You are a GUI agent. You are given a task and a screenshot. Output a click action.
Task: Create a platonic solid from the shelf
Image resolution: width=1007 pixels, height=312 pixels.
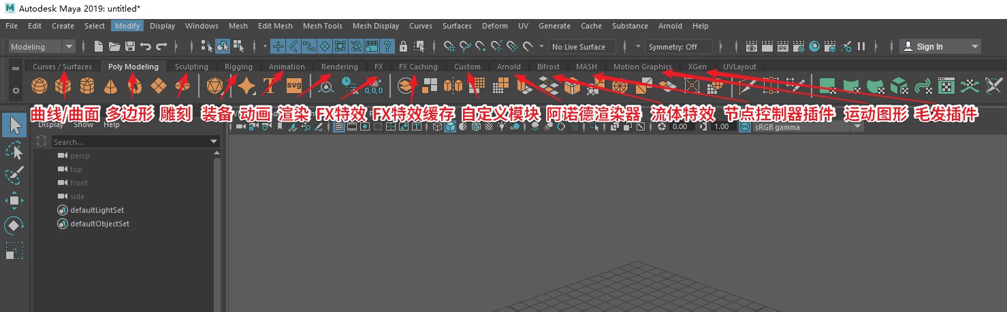click(214, 86)
